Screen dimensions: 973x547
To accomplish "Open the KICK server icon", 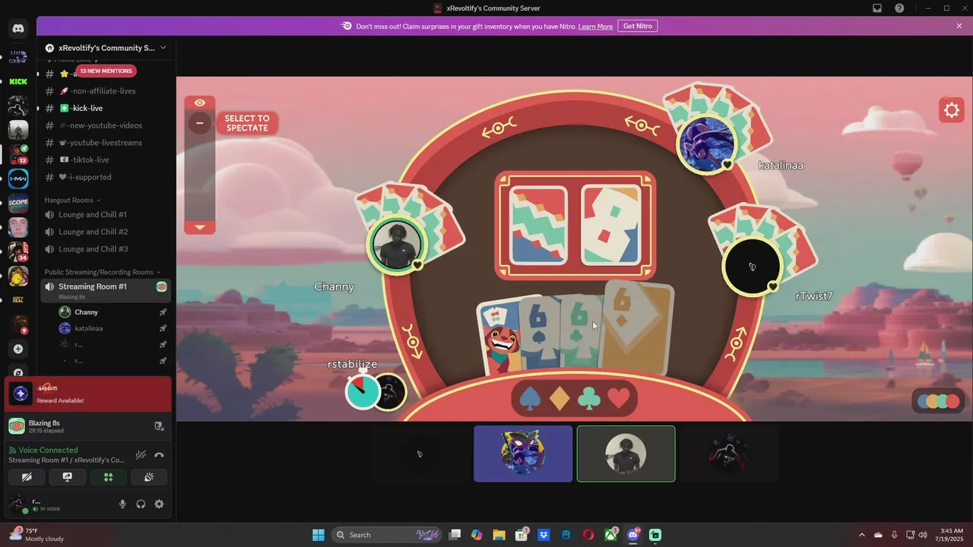I will point(18,81).
